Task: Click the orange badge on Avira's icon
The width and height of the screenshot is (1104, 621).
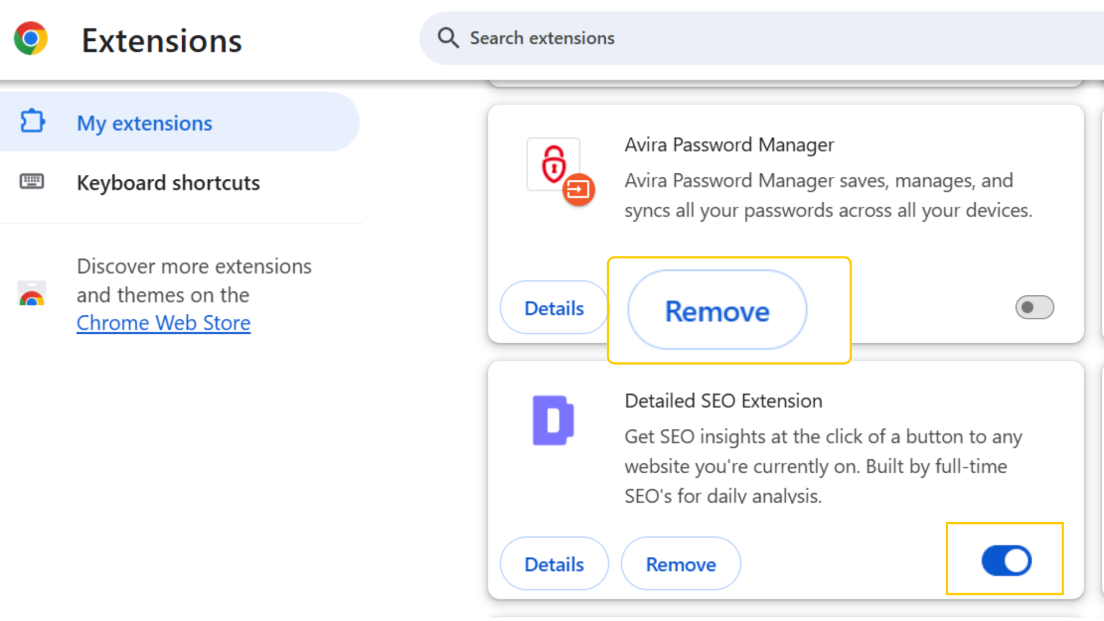Action: coord(579,190)
